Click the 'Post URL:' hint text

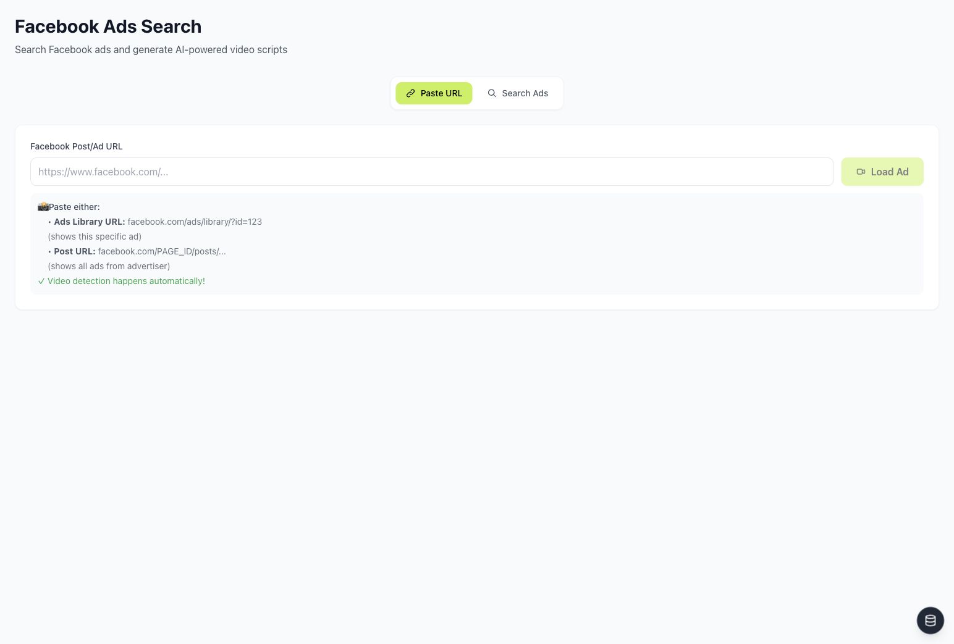click(x=75, y=251)
